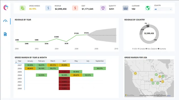Select the 2000 year row label

(x=20, y=89)
